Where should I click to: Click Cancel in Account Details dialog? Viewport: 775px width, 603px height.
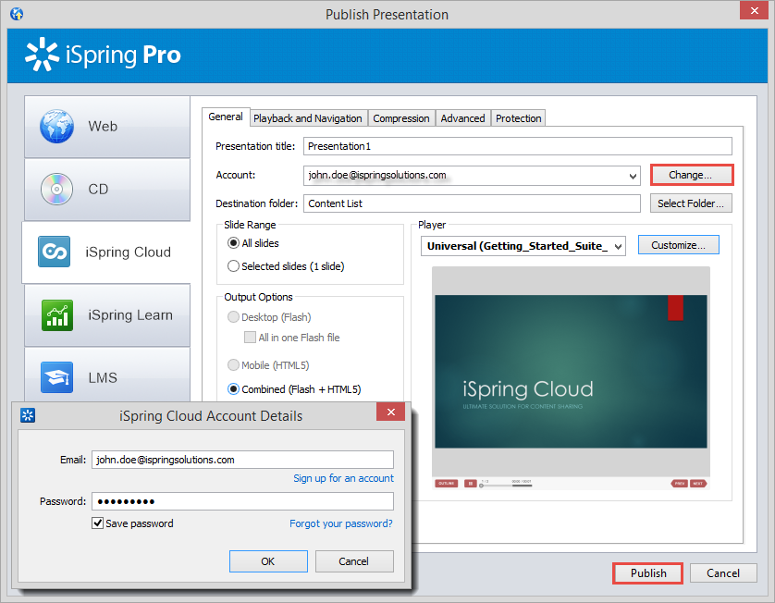click(x=354, y=561)
